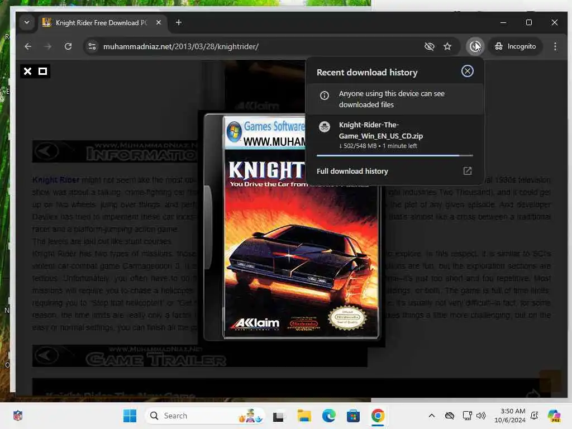Open the Knight Rider hyperlink in the article
The width and height of the screenshot is (572, 429).
click(x=56, y=180)
